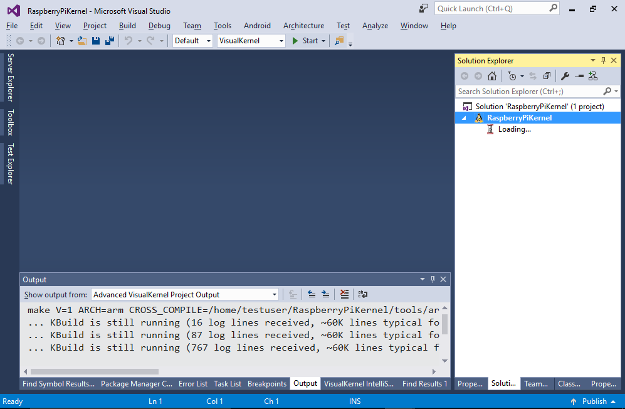Open the Package Manager Console tab
The height and width of the screenshot is (409, 625).
(x=136, y=383)
